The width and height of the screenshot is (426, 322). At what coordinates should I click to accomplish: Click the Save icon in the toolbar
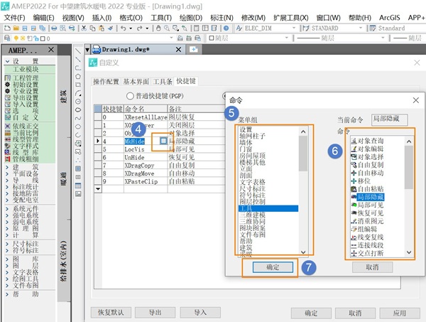coord(25,28)
